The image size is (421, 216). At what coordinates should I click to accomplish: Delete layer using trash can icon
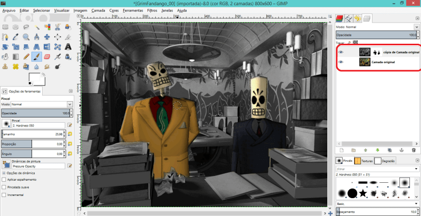coord(414,150)
